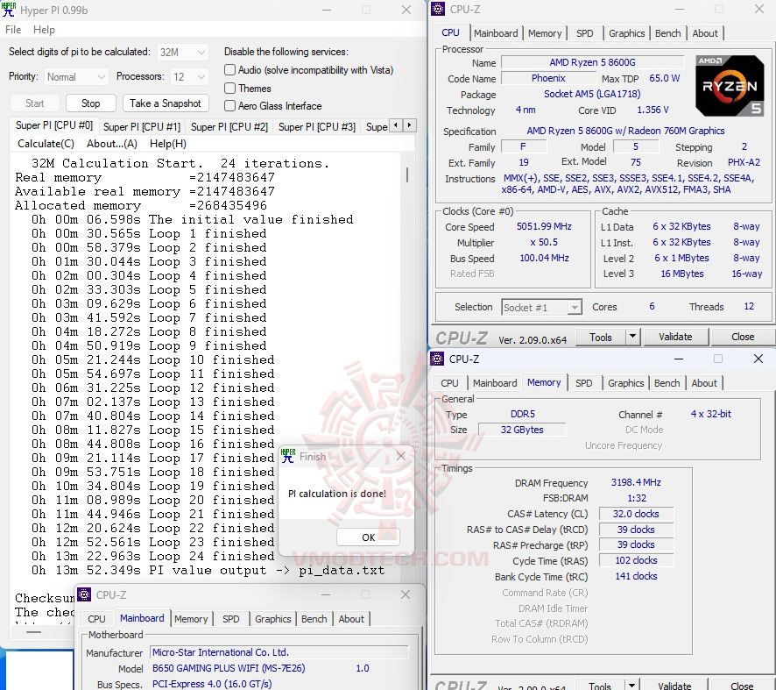776x690 pixels.
Task: Select the Super PI [CPU #0] tab
Action: point(54,125)
